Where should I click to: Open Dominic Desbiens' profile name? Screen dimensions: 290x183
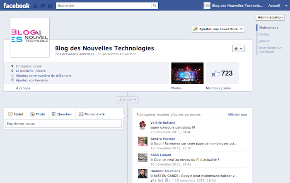click(165, 171)
